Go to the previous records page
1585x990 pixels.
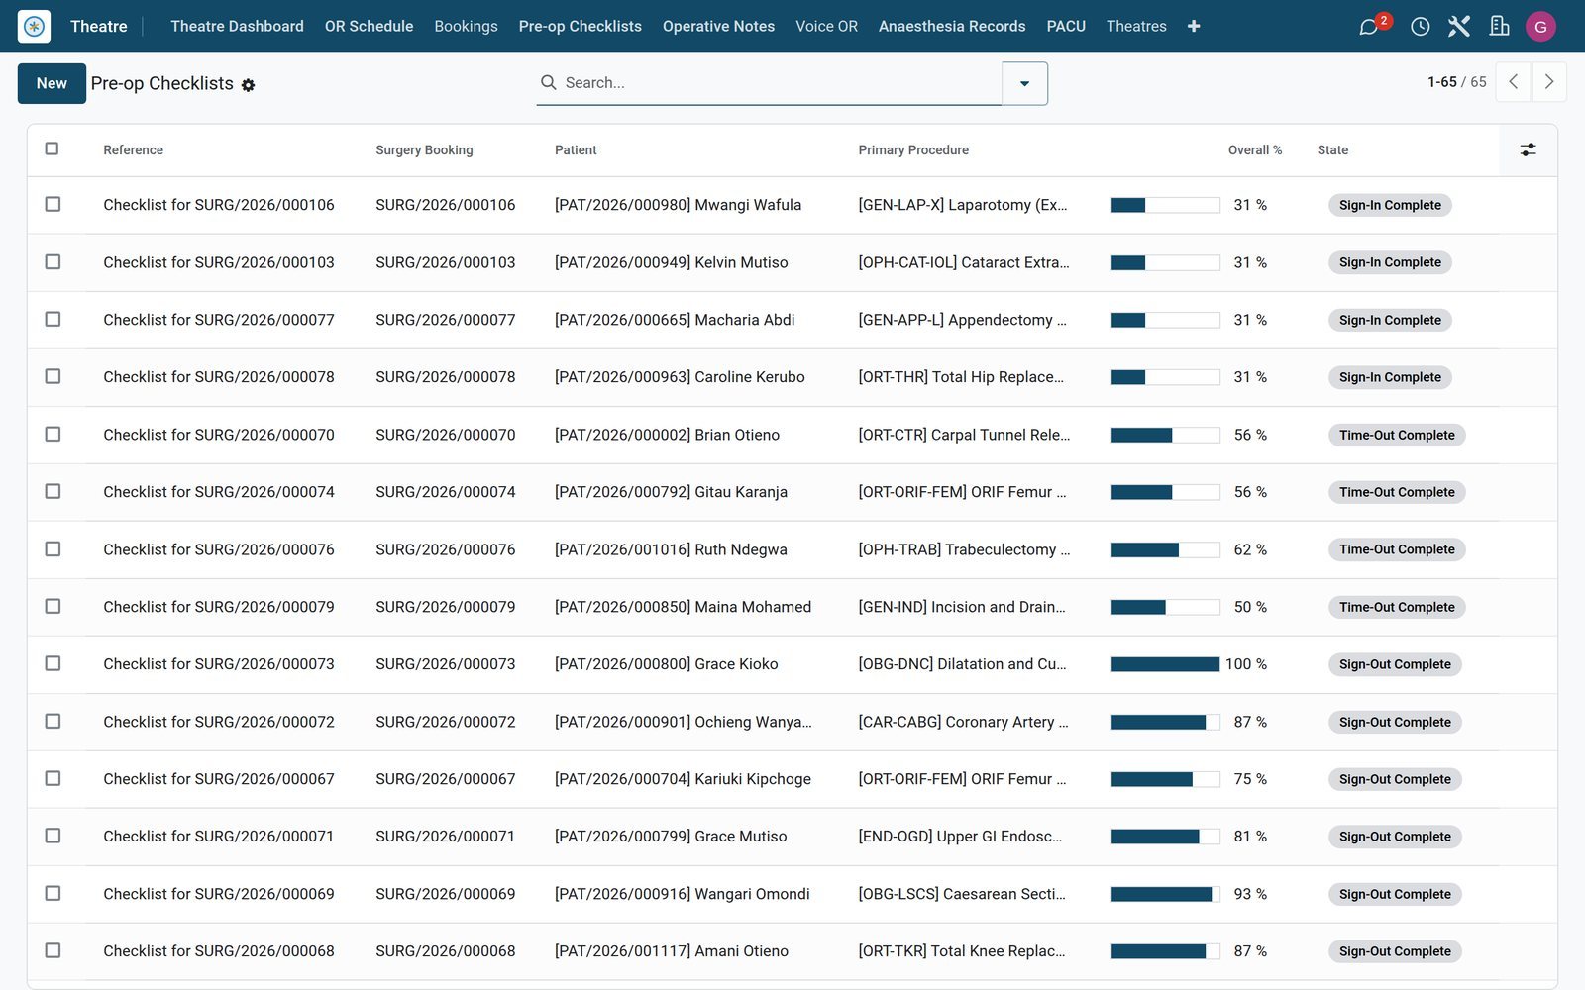coord(1513,82)
